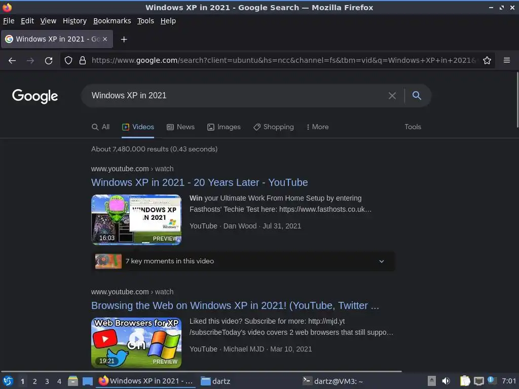
Task: Select workspace 1 in pager
Action: point(22,381)
